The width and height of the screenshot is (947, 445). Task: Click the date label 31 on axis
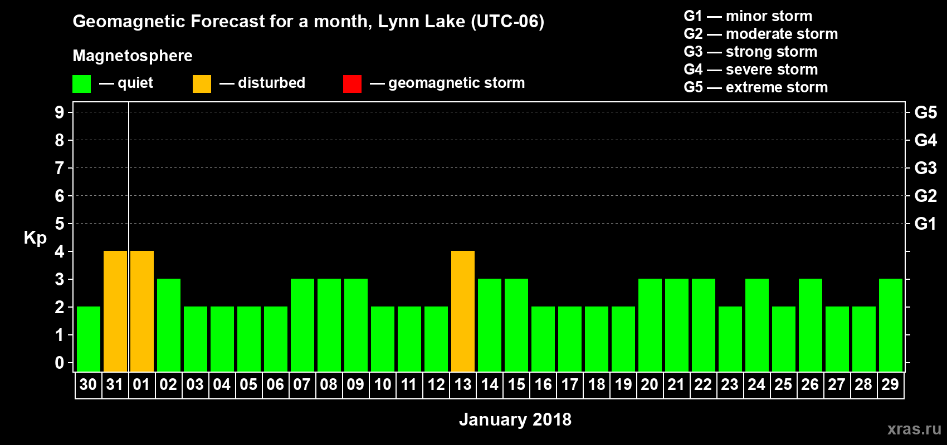[x=115, y=385]
